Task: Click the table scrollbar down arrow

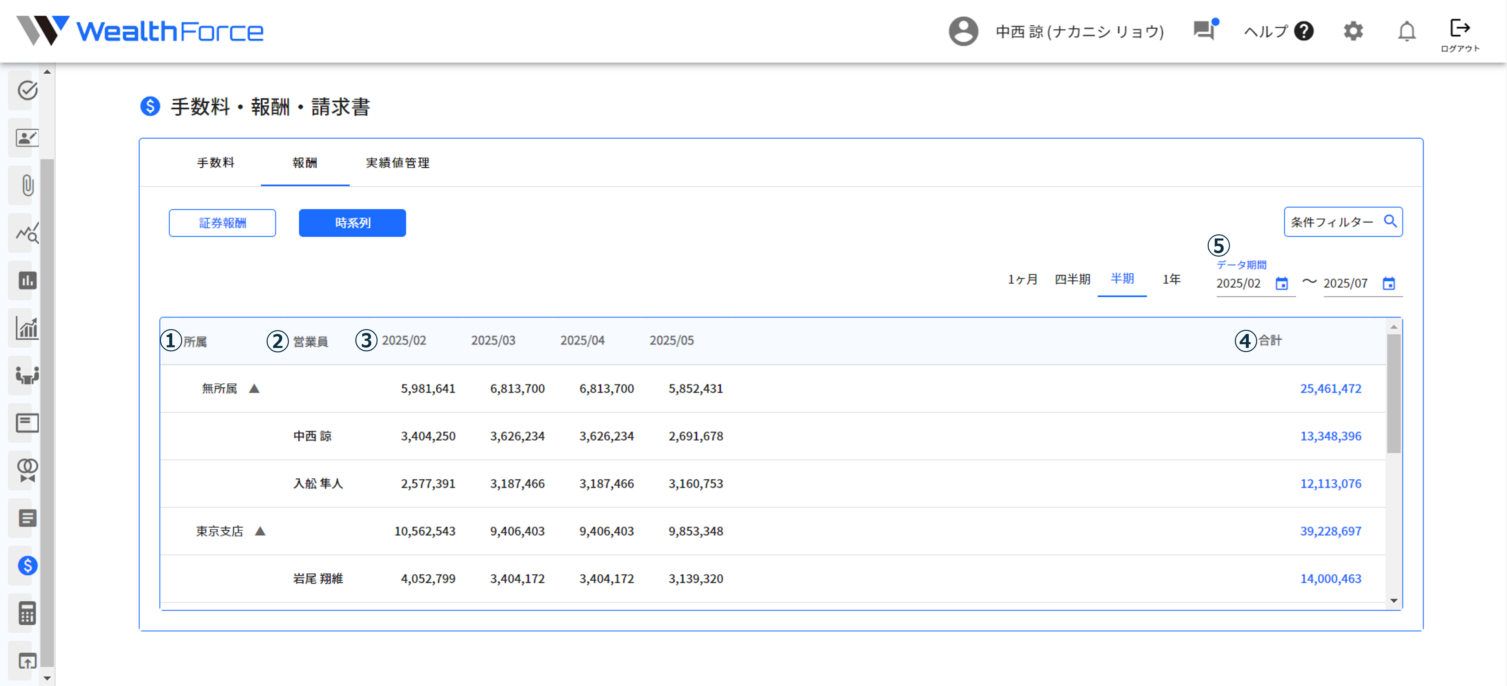Action: [1394, 601]
